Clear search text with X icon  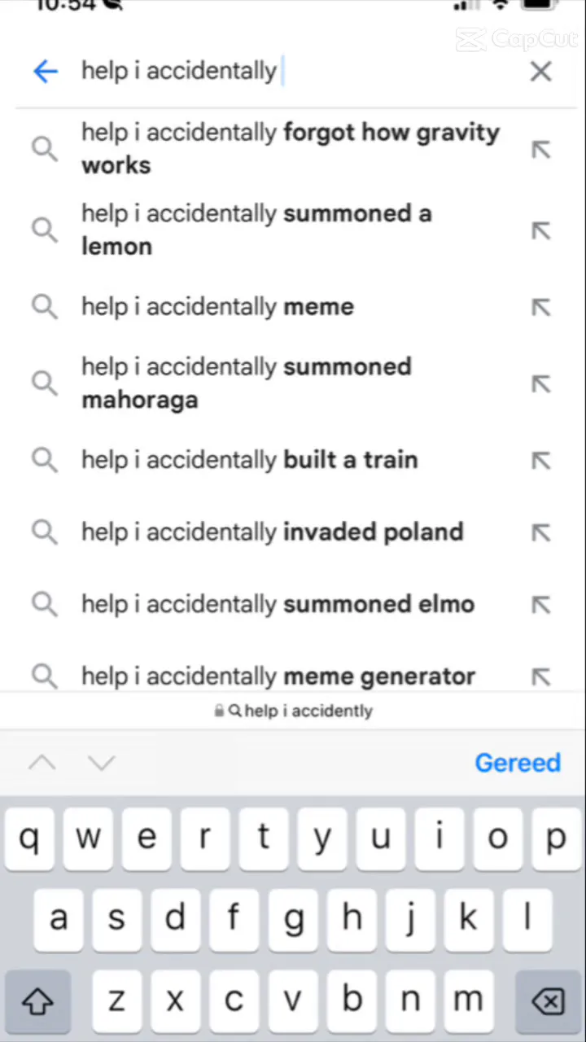[540, 72]
